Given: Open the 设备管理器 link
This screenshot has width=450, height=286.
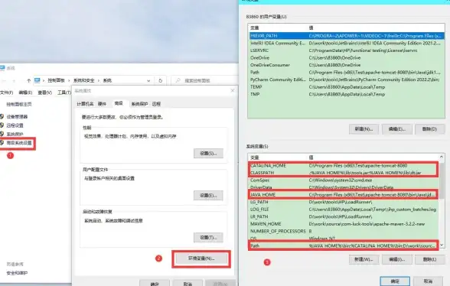Looking at the screenshot, I should pyautogui.click(x=17, y=116).
